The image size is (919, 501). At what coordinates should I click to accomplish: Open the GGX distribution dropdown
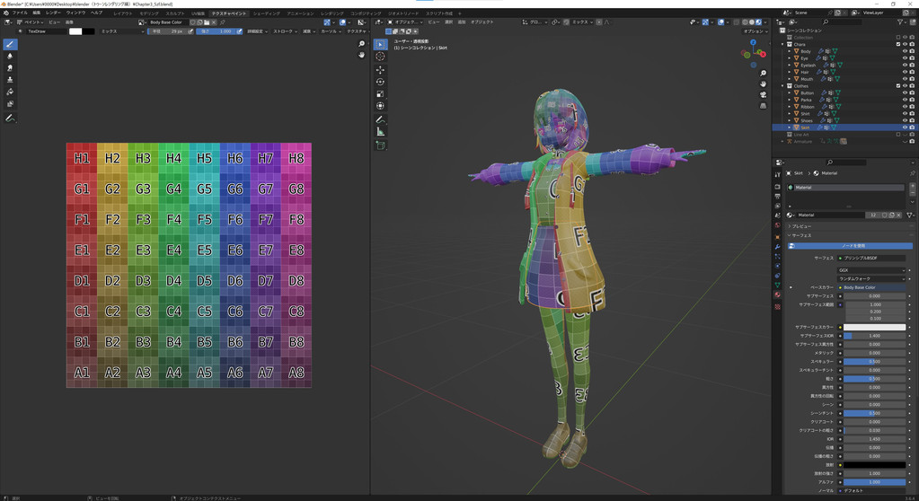click(x=870, y=270)
